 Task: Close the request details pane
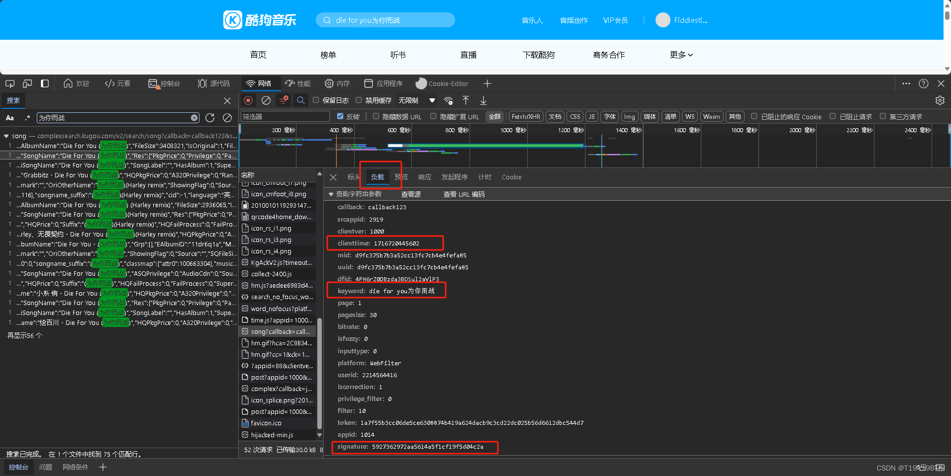(333, 177)
